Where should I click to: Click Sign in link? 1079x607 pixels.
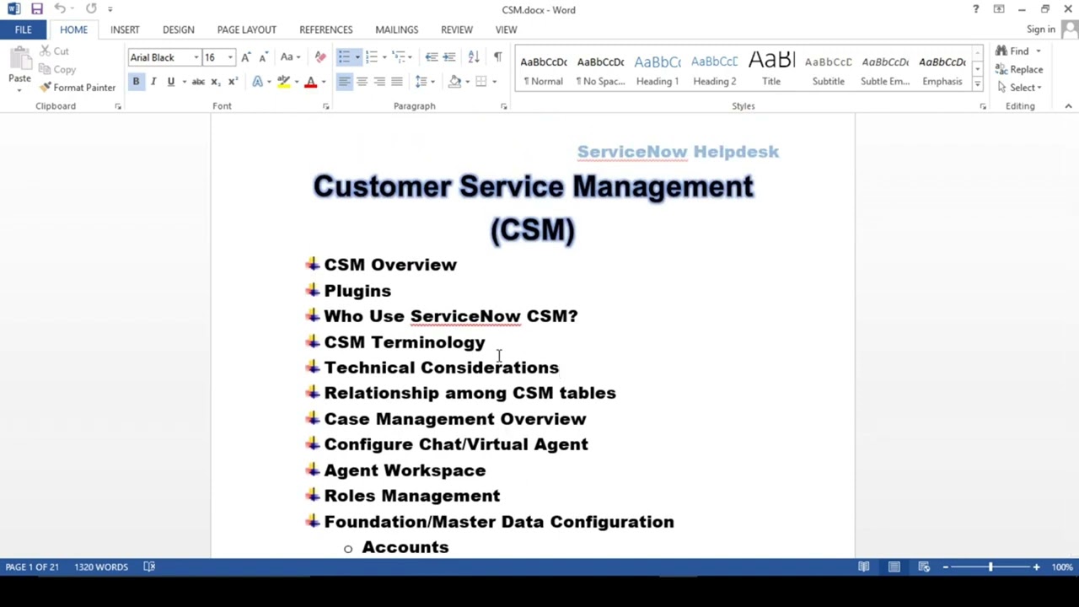(1041, 30)
